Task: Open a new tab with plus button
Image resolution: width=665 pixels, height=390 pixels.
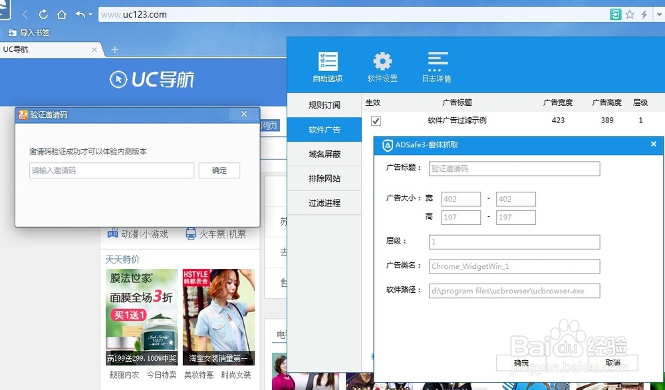Action: pyautogui.click(x=114, y=50)
